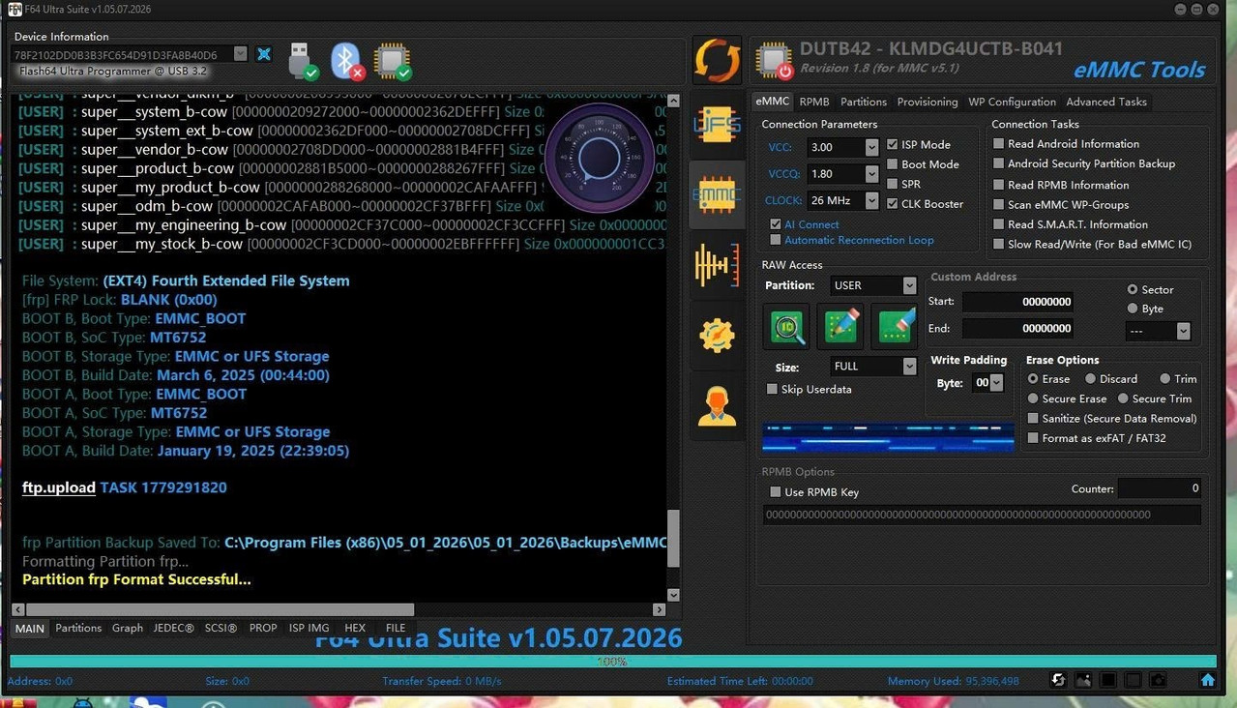This screenshot has width=1237, height=708.
Task: Open the JEDEC® bottom tab
Action: 173,628
